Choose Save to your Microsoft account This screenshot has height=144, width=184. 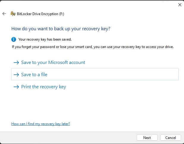coord(53,63)
